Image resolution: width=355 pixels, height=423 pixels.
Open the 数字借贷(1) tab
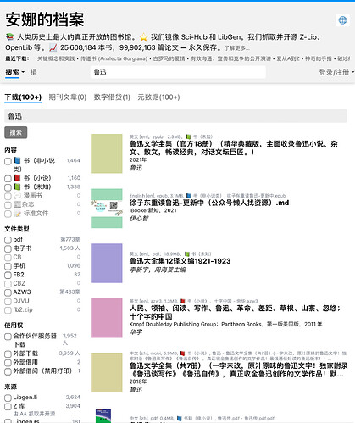(112, 97)
